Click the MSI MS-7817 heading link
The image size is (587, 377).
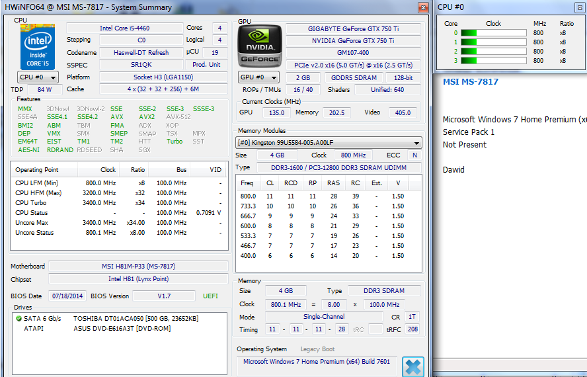coord(470,82)
